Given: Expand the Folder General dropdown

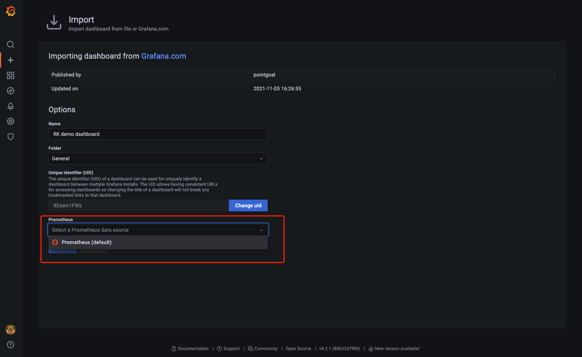Looking at the screenshot, I should click(x=158, y=158).
